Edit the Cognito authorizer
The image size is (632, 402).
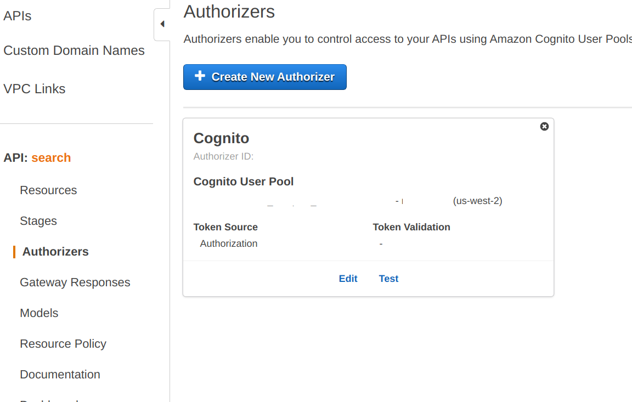348,279
